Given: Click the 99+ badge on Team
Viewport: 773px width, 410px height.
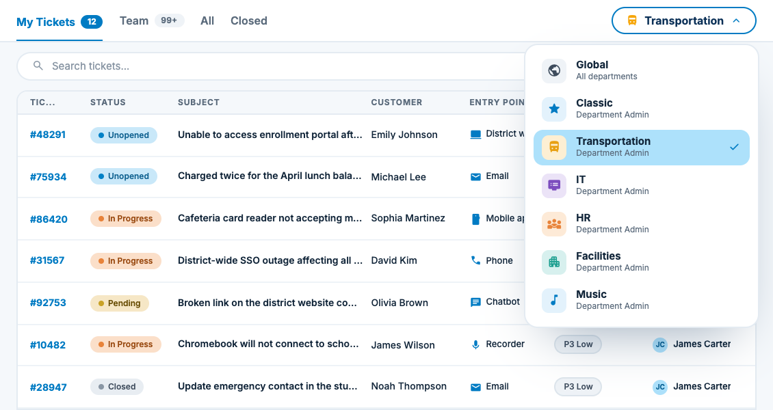Looking at the screenshot, I should click(169, 20).
